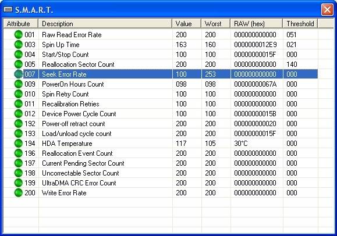Click green icon next to attribute 194
This screenshot has width=337, height=236.
19,143
